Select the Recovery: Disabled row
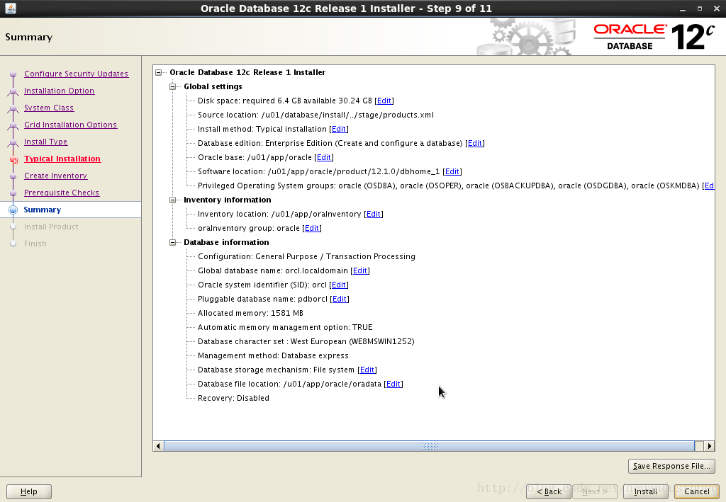This screenshot has height=502, width=726. [x=233, y=398]
